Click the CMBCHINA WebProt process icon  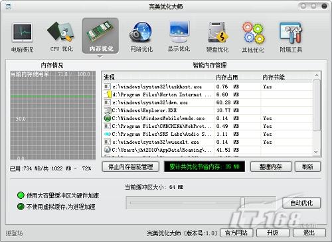click(x=108, y=126)
